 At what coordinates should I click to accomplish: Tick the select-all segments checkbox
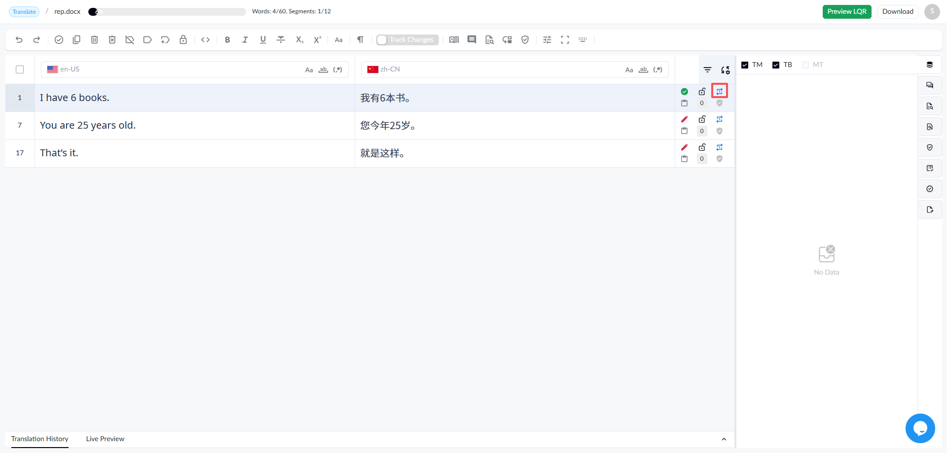20,70
